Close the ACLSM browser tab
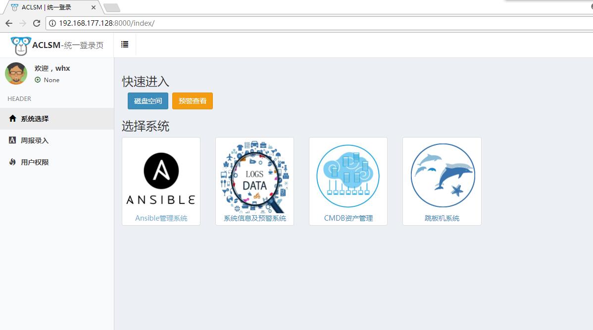593x330 pixels. point(94,7)
